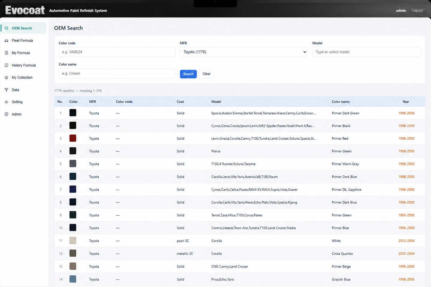Click the My Formula document icon
Image resolution: width=431 pixels, height=287 pixels.
[6, 53]
